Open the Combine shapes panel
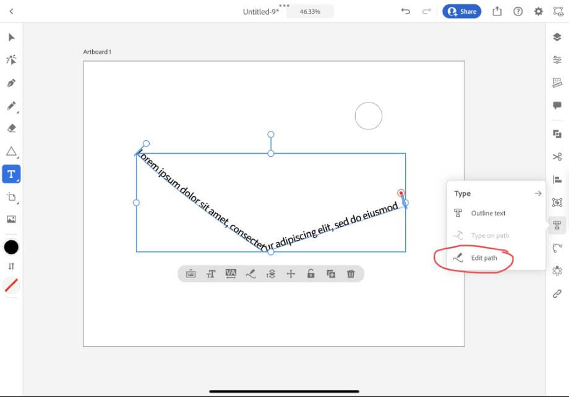 [x=557, y=134]
